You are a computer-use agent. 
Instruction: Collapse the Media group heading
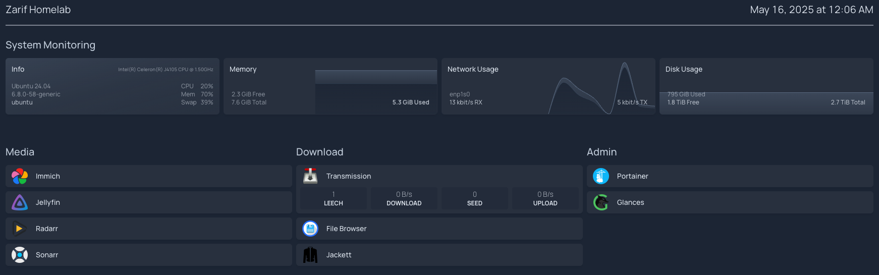[x=20, y=152]
